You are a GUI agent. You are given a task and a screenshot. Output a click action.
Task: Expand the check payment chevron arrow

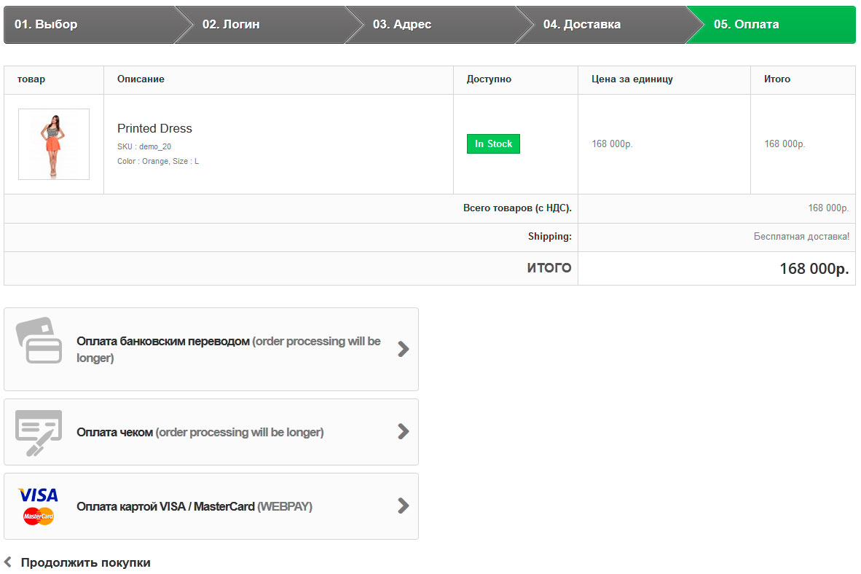click(x=403, y=432)
